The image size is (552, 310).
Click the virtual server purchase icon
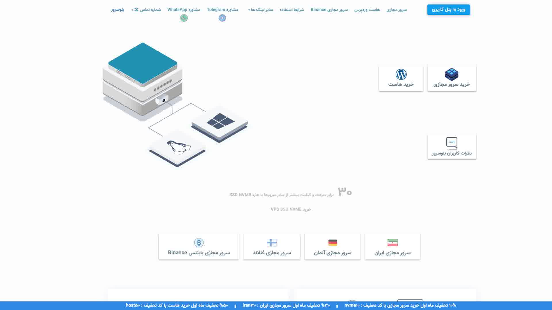[x=452, y=74]
